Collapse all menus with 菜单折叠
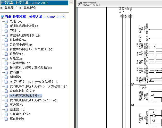The width and height of the screenshot is (162, 128). (x=30, y=8)
